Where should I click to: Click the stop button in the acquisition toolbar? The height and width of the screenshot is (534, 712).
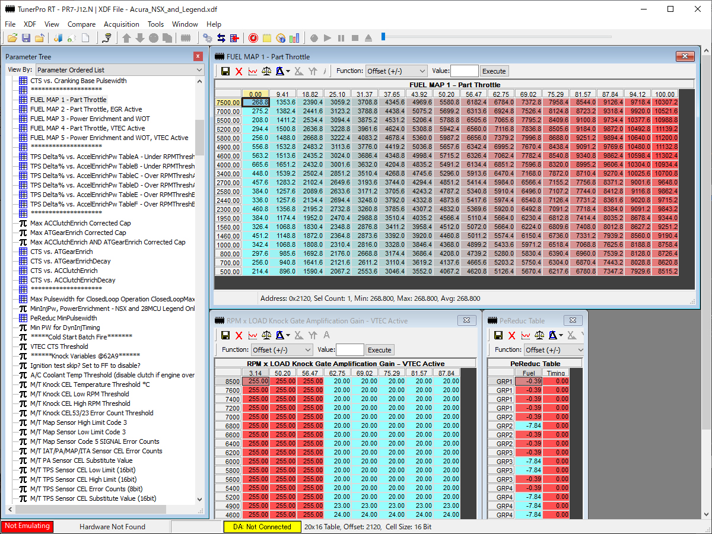click(x=355, y=38)
